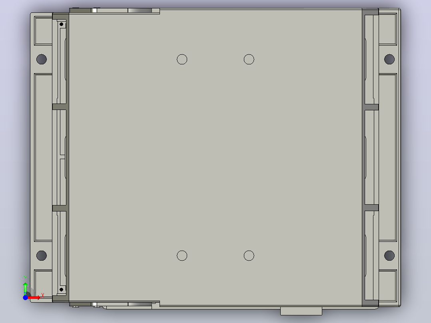Viewport: 431px width, 323px height.
Task: Select the bottom recessed pocket on the right flange
Action: point(388,285)
